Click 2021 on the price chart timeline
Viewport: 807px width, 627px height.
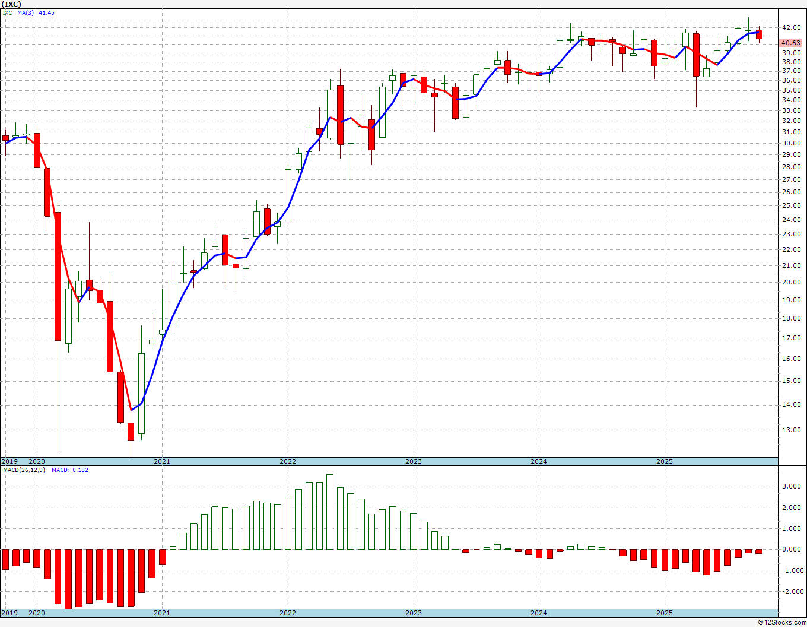point(162,461)
